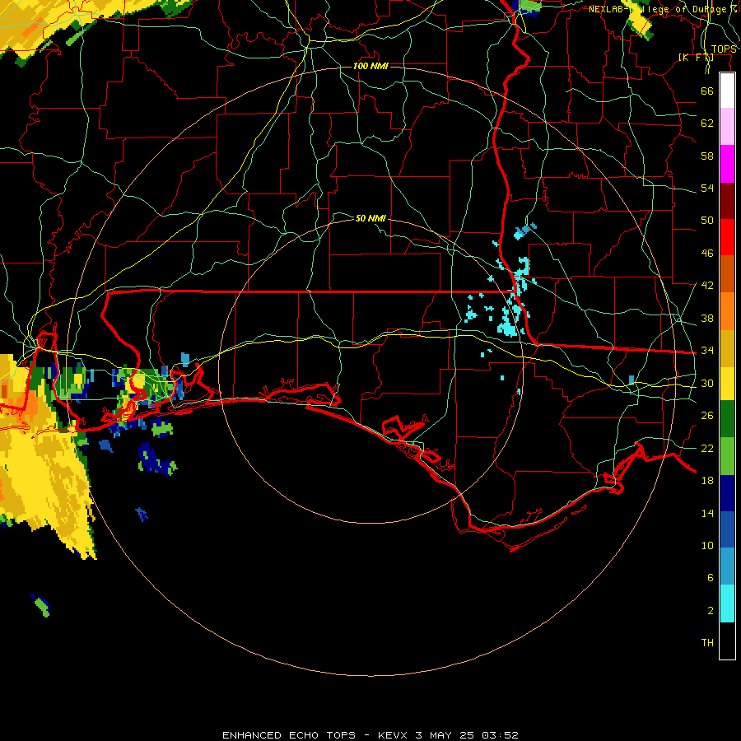Click the '18' legend value
The height and width of the screenshot is (741, 741).
point(707,481)
